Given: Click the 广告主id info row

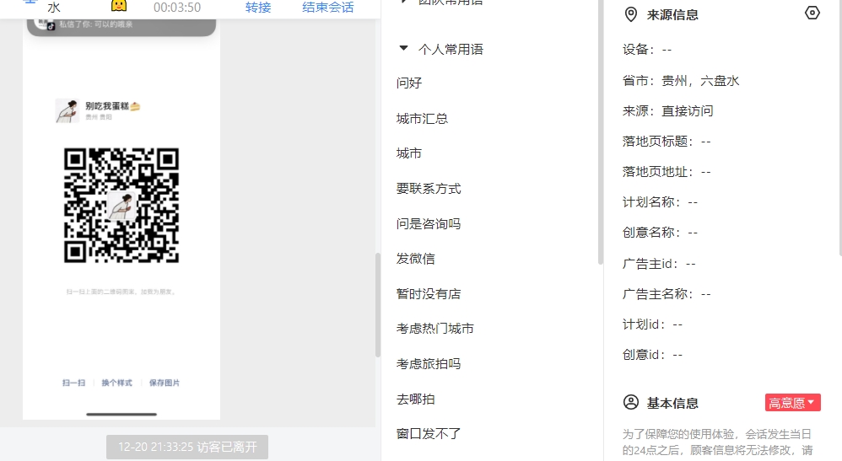Looking at the screenshot, I should (659, 264).
